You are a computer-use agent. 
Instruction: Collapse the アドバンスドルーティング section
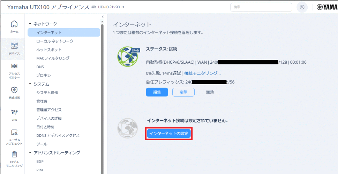point(30,153)
